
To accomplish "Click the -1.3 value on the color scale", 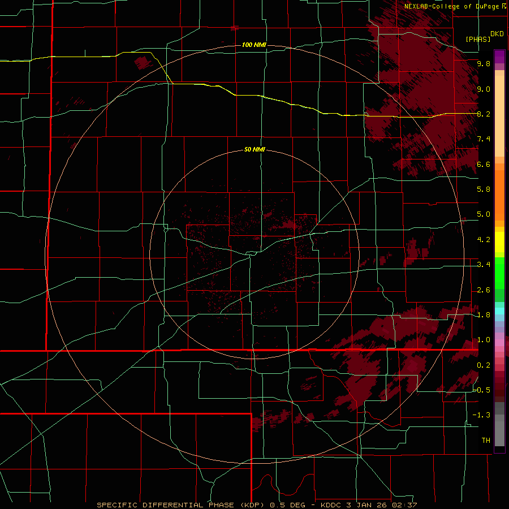I will [x=482, y=415].
